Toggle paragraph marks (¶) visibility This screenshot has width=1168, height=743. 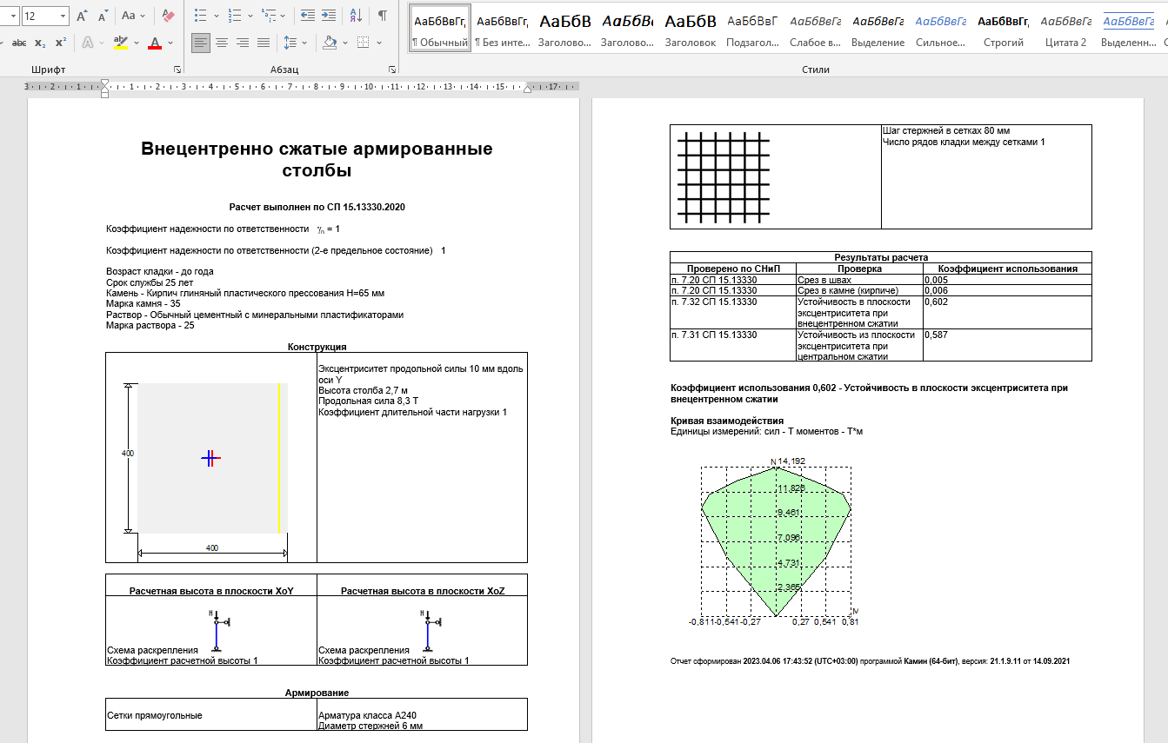(x=382, y=16)
